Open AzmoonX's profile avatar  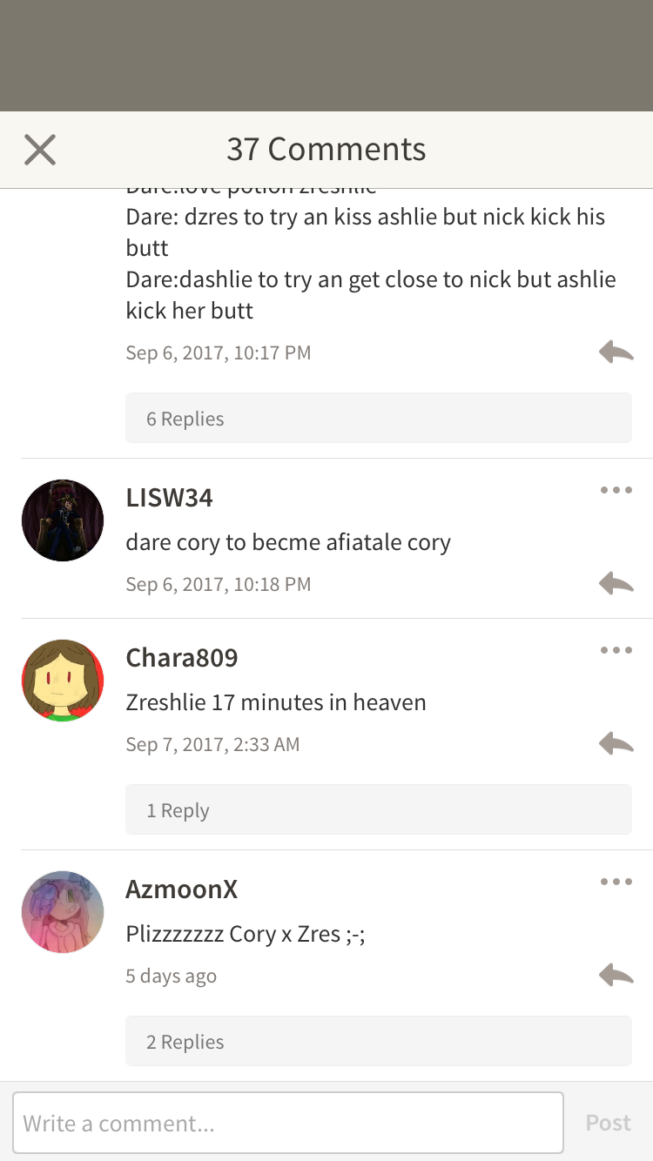click(x=63, y=912)
